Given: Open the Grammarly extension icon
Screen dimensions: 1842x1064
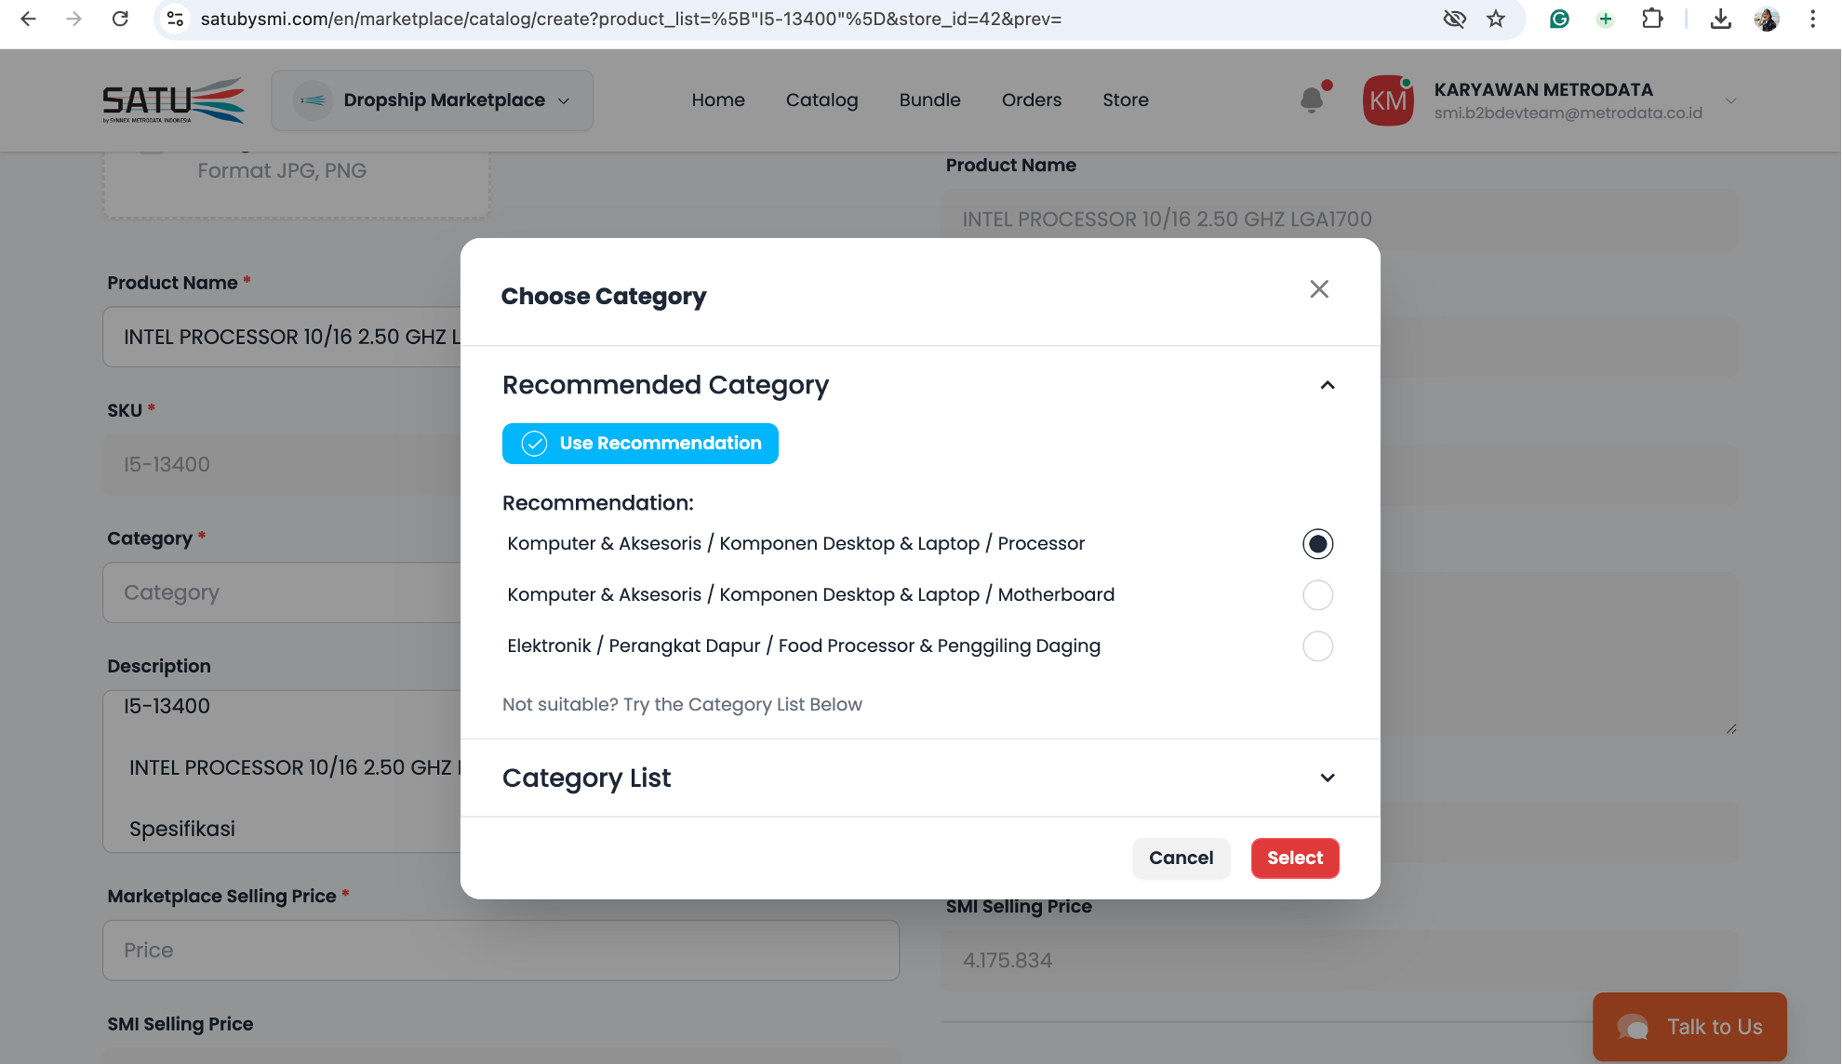Looking at the screenshot, I should pos(1559,19).
